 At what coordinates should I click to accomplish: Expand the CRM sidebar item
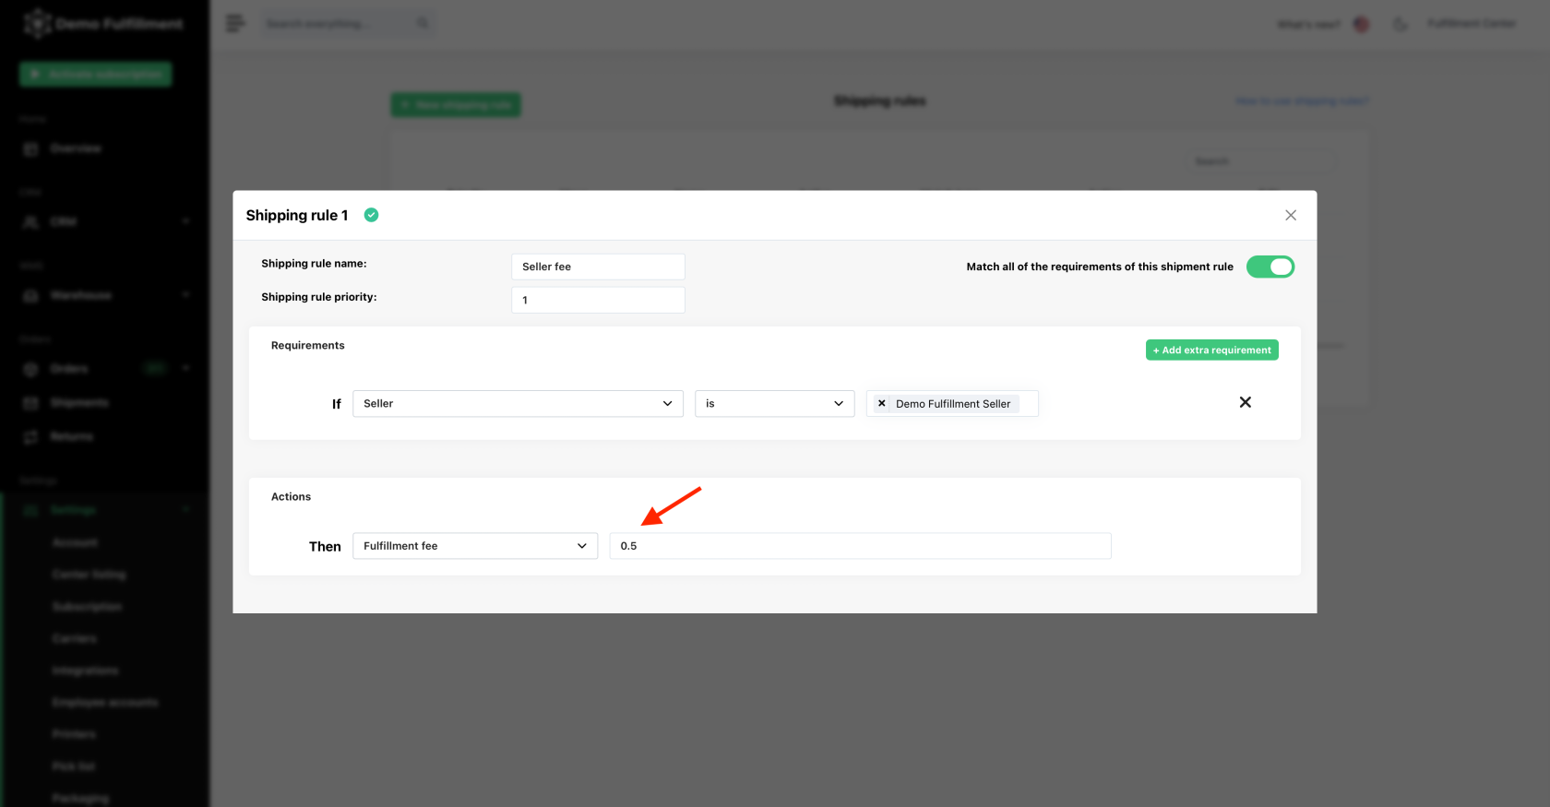105,221
